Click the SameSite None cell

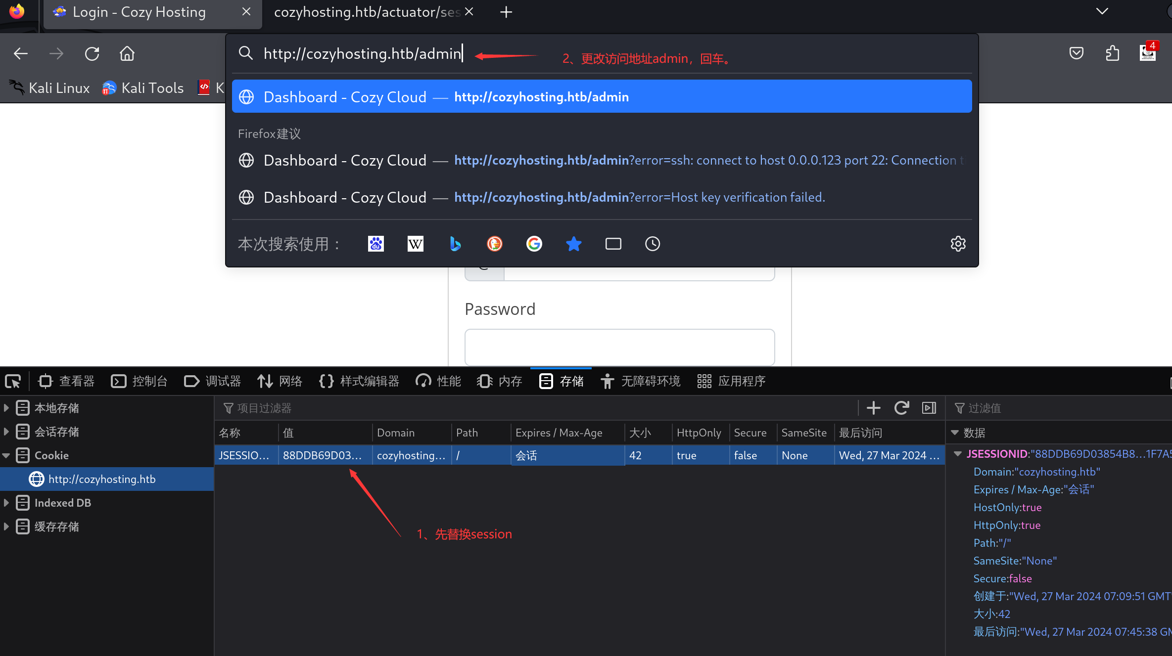point(805,455)
